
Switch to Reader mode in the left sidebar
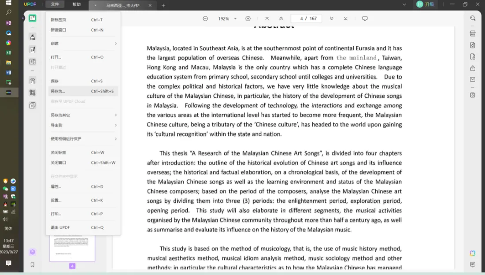pos(33,18)
